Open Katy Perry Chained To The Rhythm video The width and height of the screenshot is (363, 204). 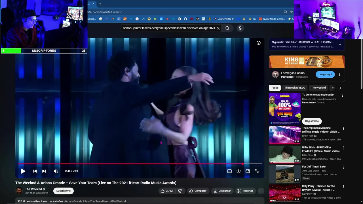pos(285,194)
